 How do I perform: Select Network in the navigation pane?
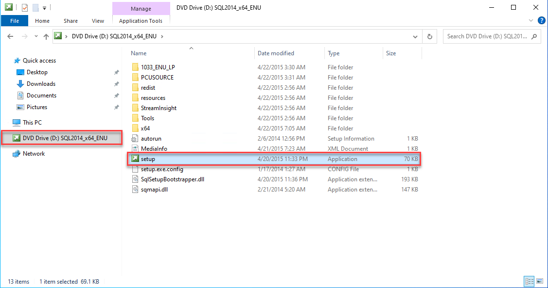point(29,154)
